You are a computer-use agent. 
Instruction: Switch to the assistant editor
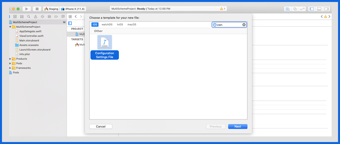[295, 9]
